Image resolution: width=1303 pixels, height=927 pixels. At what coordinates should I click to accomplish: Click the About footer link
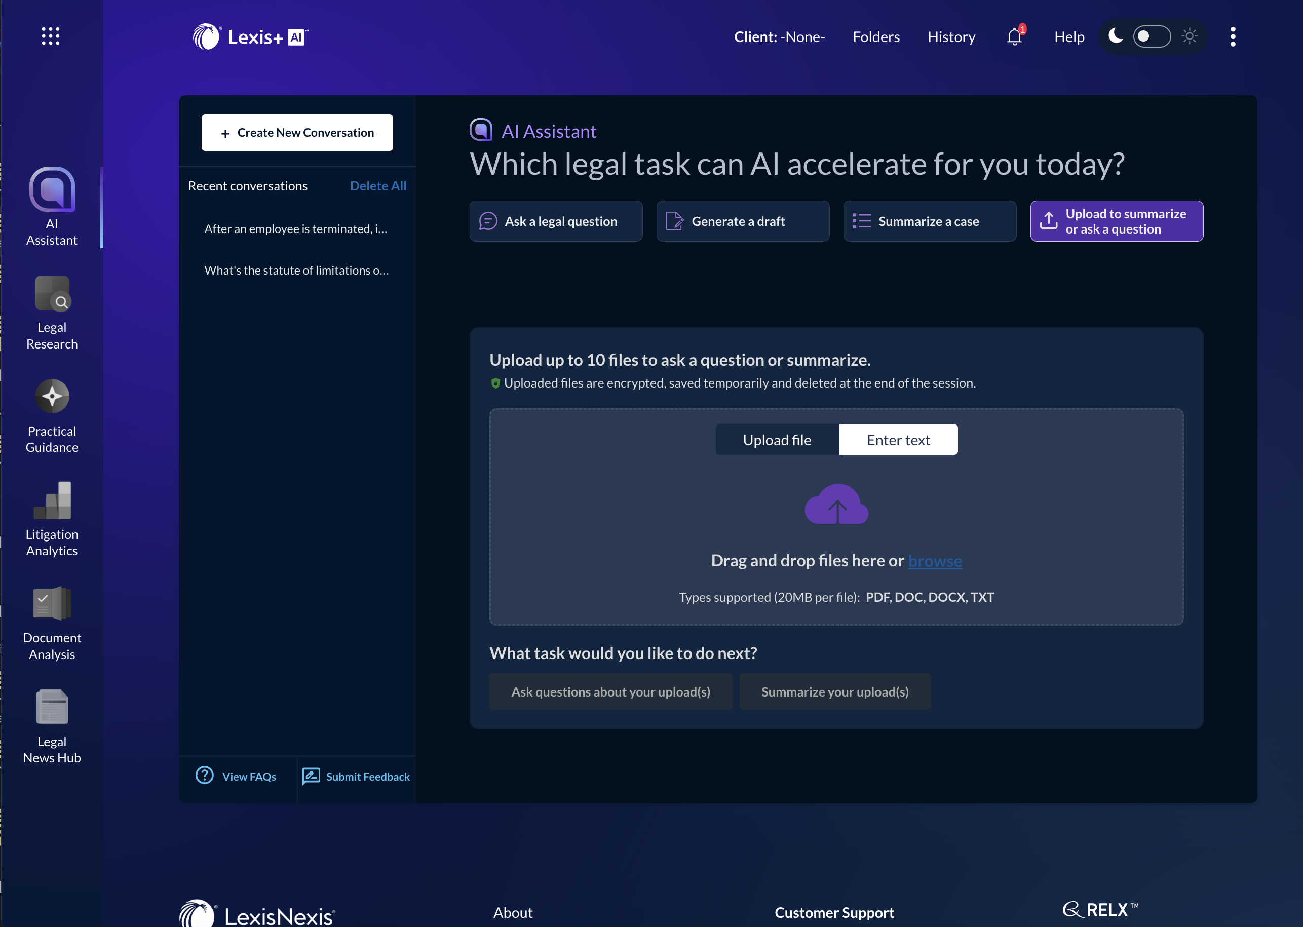pos(513,912)
